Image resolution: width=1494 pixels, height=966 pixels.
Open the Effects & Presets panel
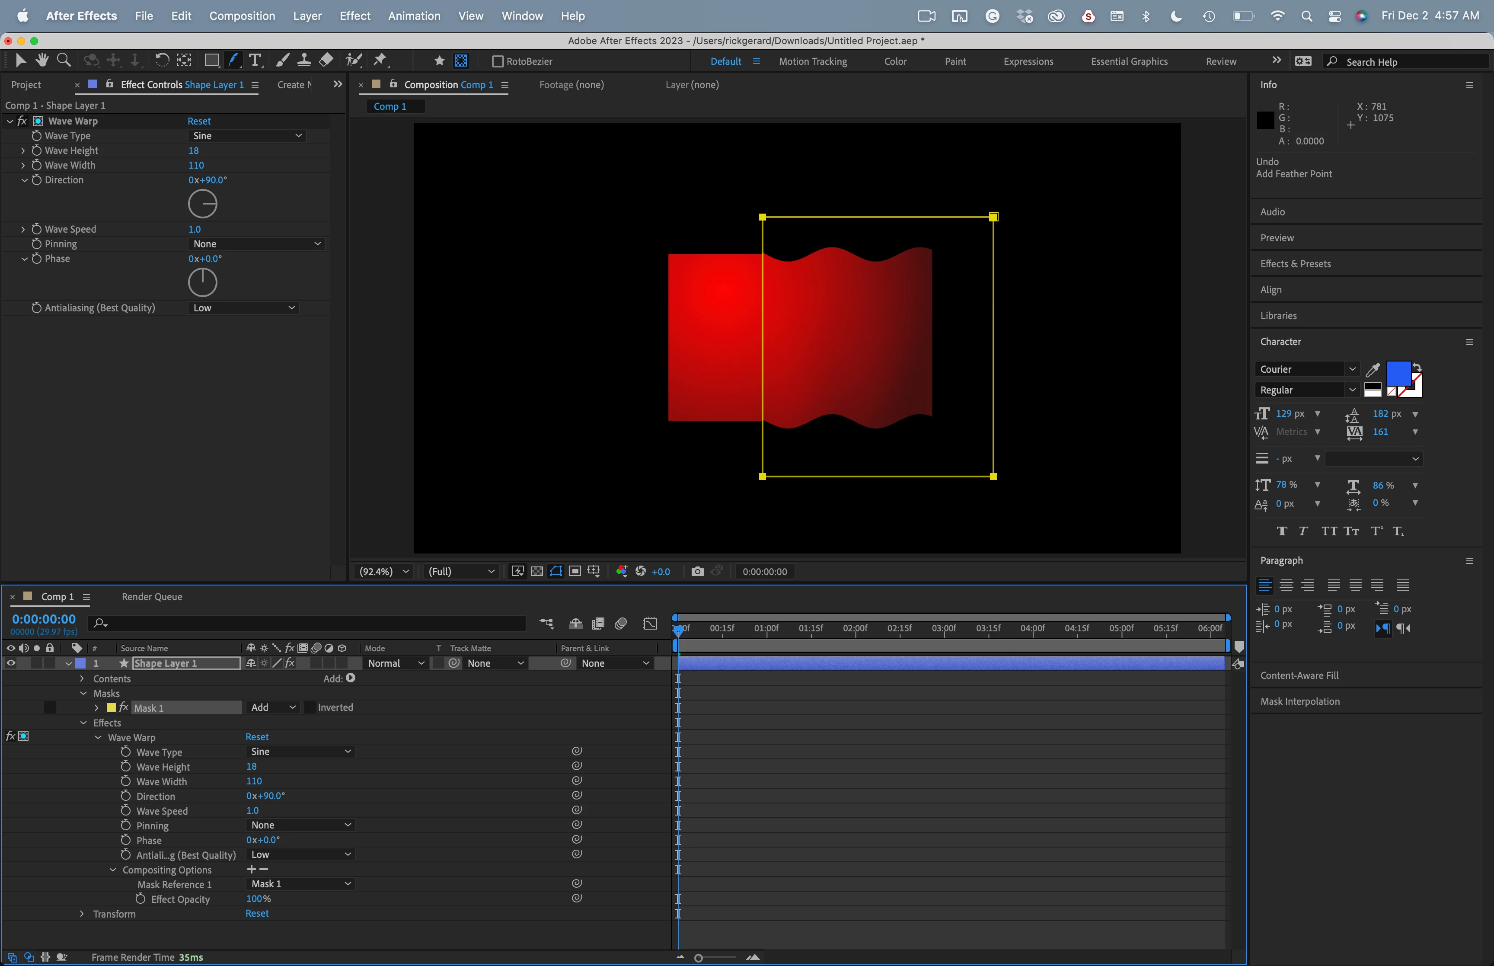(1295, 264)
